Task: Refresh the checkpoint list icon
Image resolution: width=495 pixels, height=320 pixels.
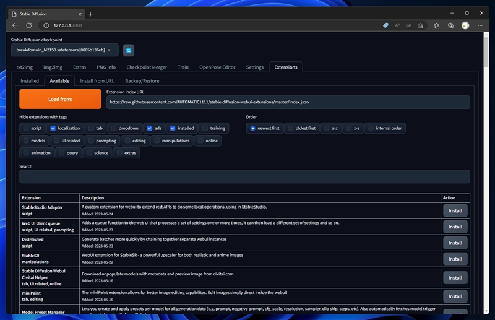Action: (129, 50)
